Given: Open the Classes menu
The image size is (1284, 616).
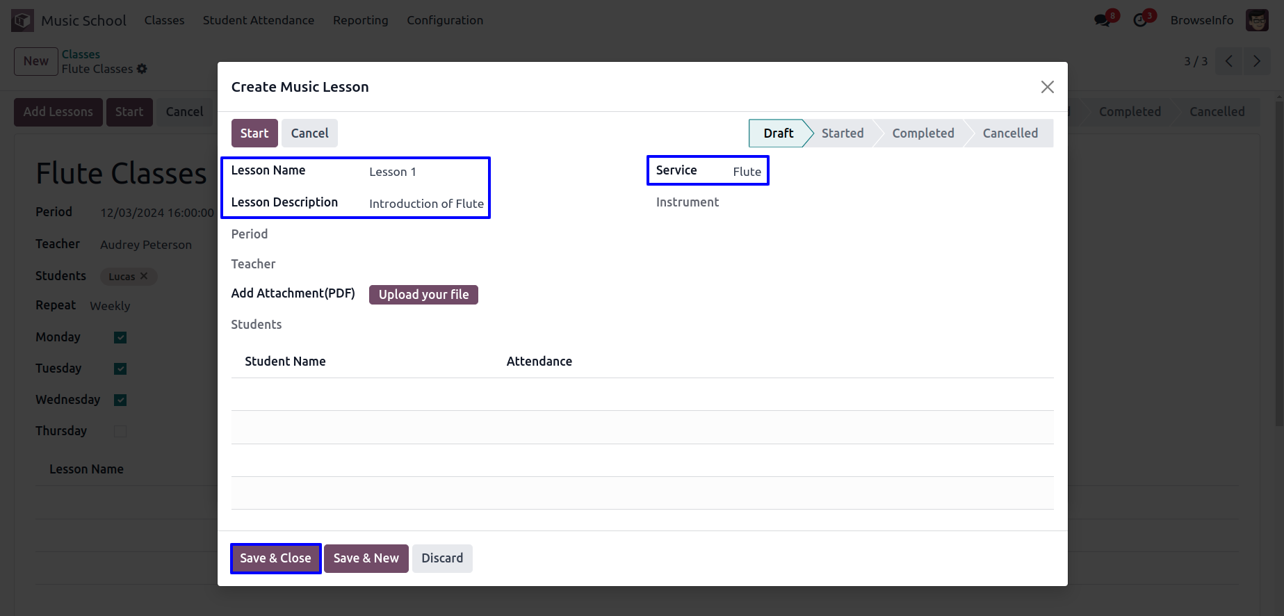Looking at the screenshot, I should pyautogui.click(x=165, y=20).
